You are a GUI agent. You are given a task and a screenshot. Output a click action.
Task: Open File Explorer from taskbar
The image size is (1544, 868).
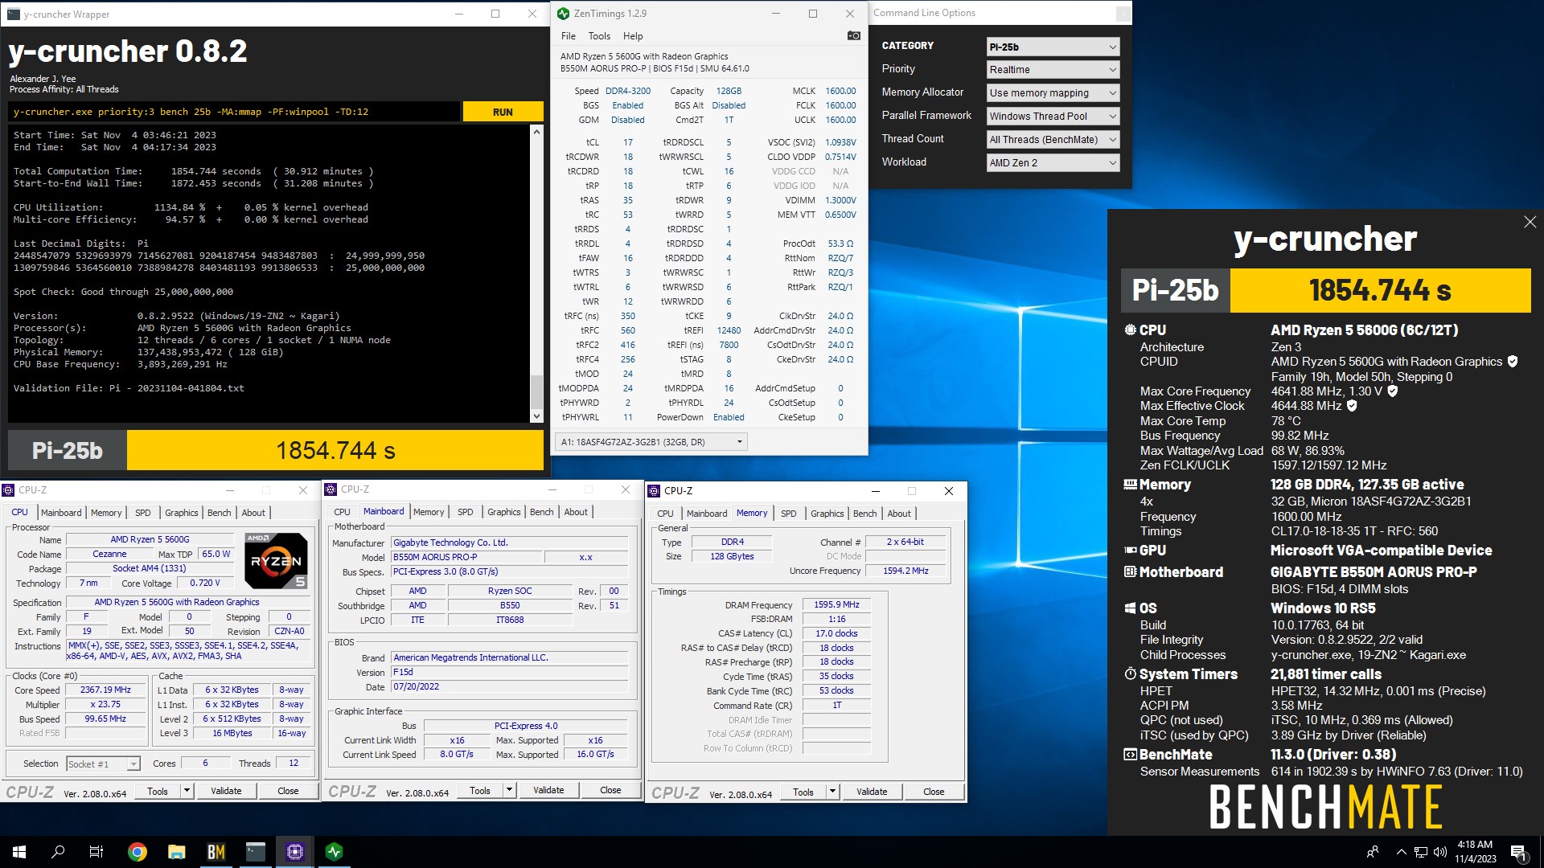pyautogui.click(x=177, y=852)
